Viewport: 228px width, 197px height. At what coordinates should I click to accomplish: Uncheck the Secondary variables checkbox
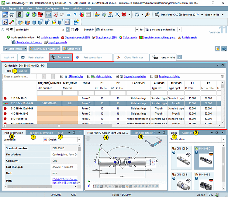click(x=118, y=77)
